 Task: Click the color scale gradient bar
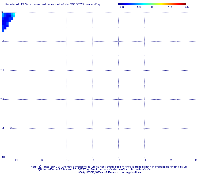(x=152, y=4)
